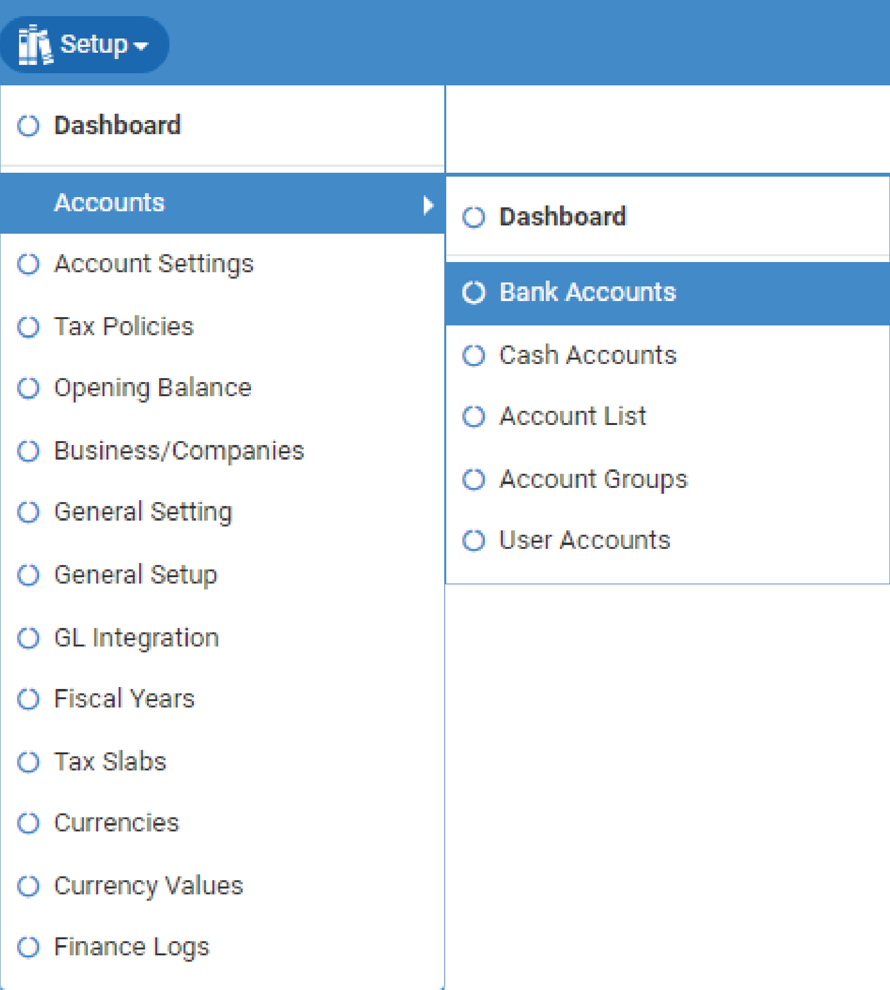
Task: Select User Accounts from the submenu
Action: 584,541
